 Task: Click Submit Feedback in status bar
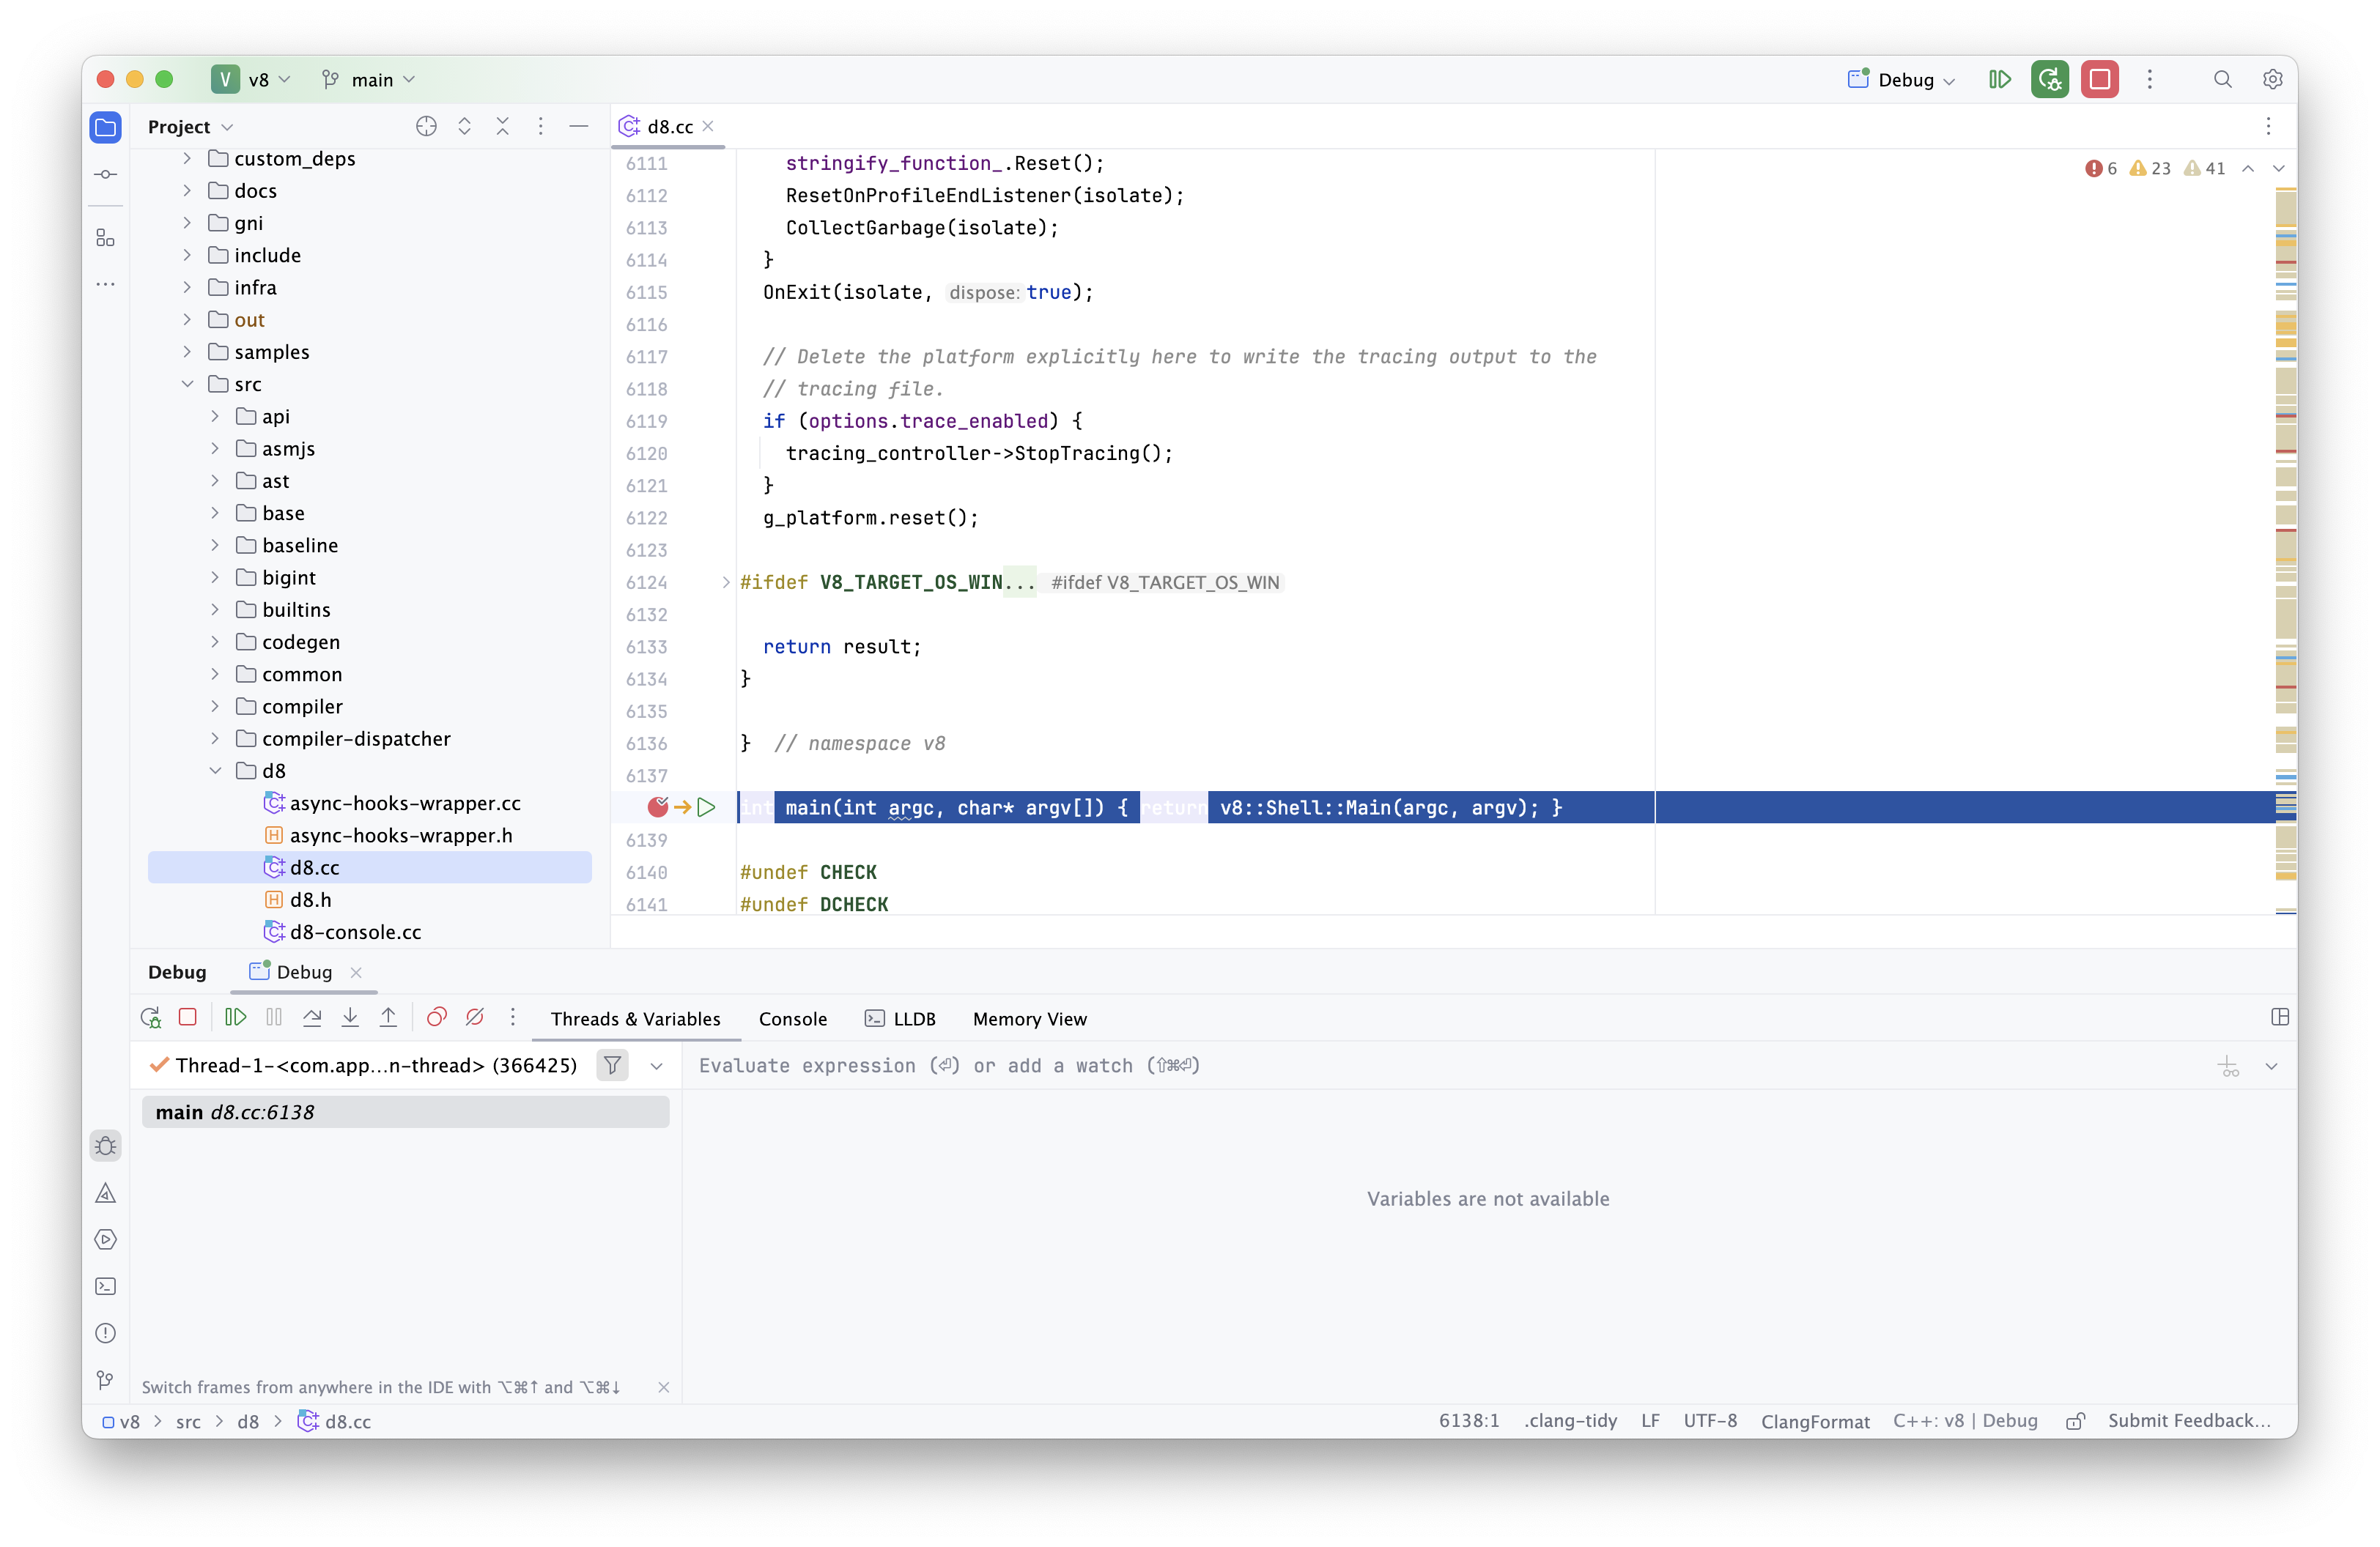[x=2188, y=1420]
